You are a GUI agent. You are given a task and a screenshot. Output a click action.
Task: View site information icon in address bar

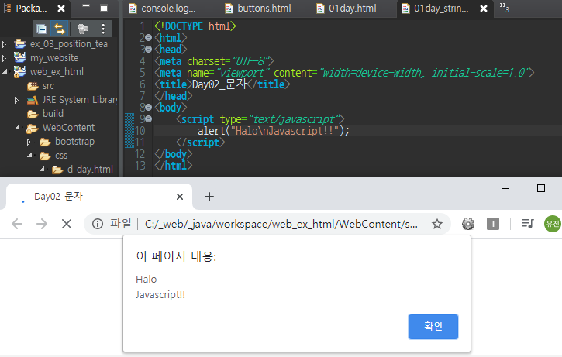[98, 224]
